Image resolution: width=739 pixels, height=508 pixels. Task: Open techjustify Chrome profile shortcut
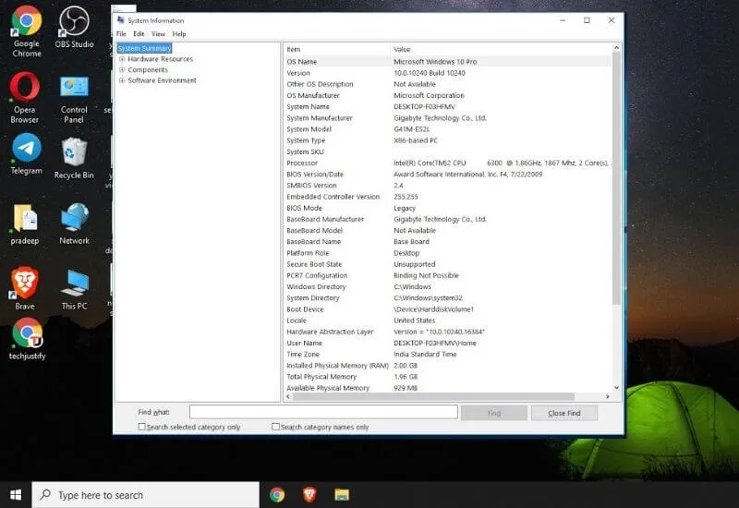(27, 339)
